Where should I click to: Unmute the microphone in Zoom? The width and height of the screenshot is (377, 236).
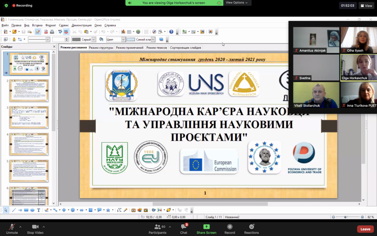tap(12, 229)
